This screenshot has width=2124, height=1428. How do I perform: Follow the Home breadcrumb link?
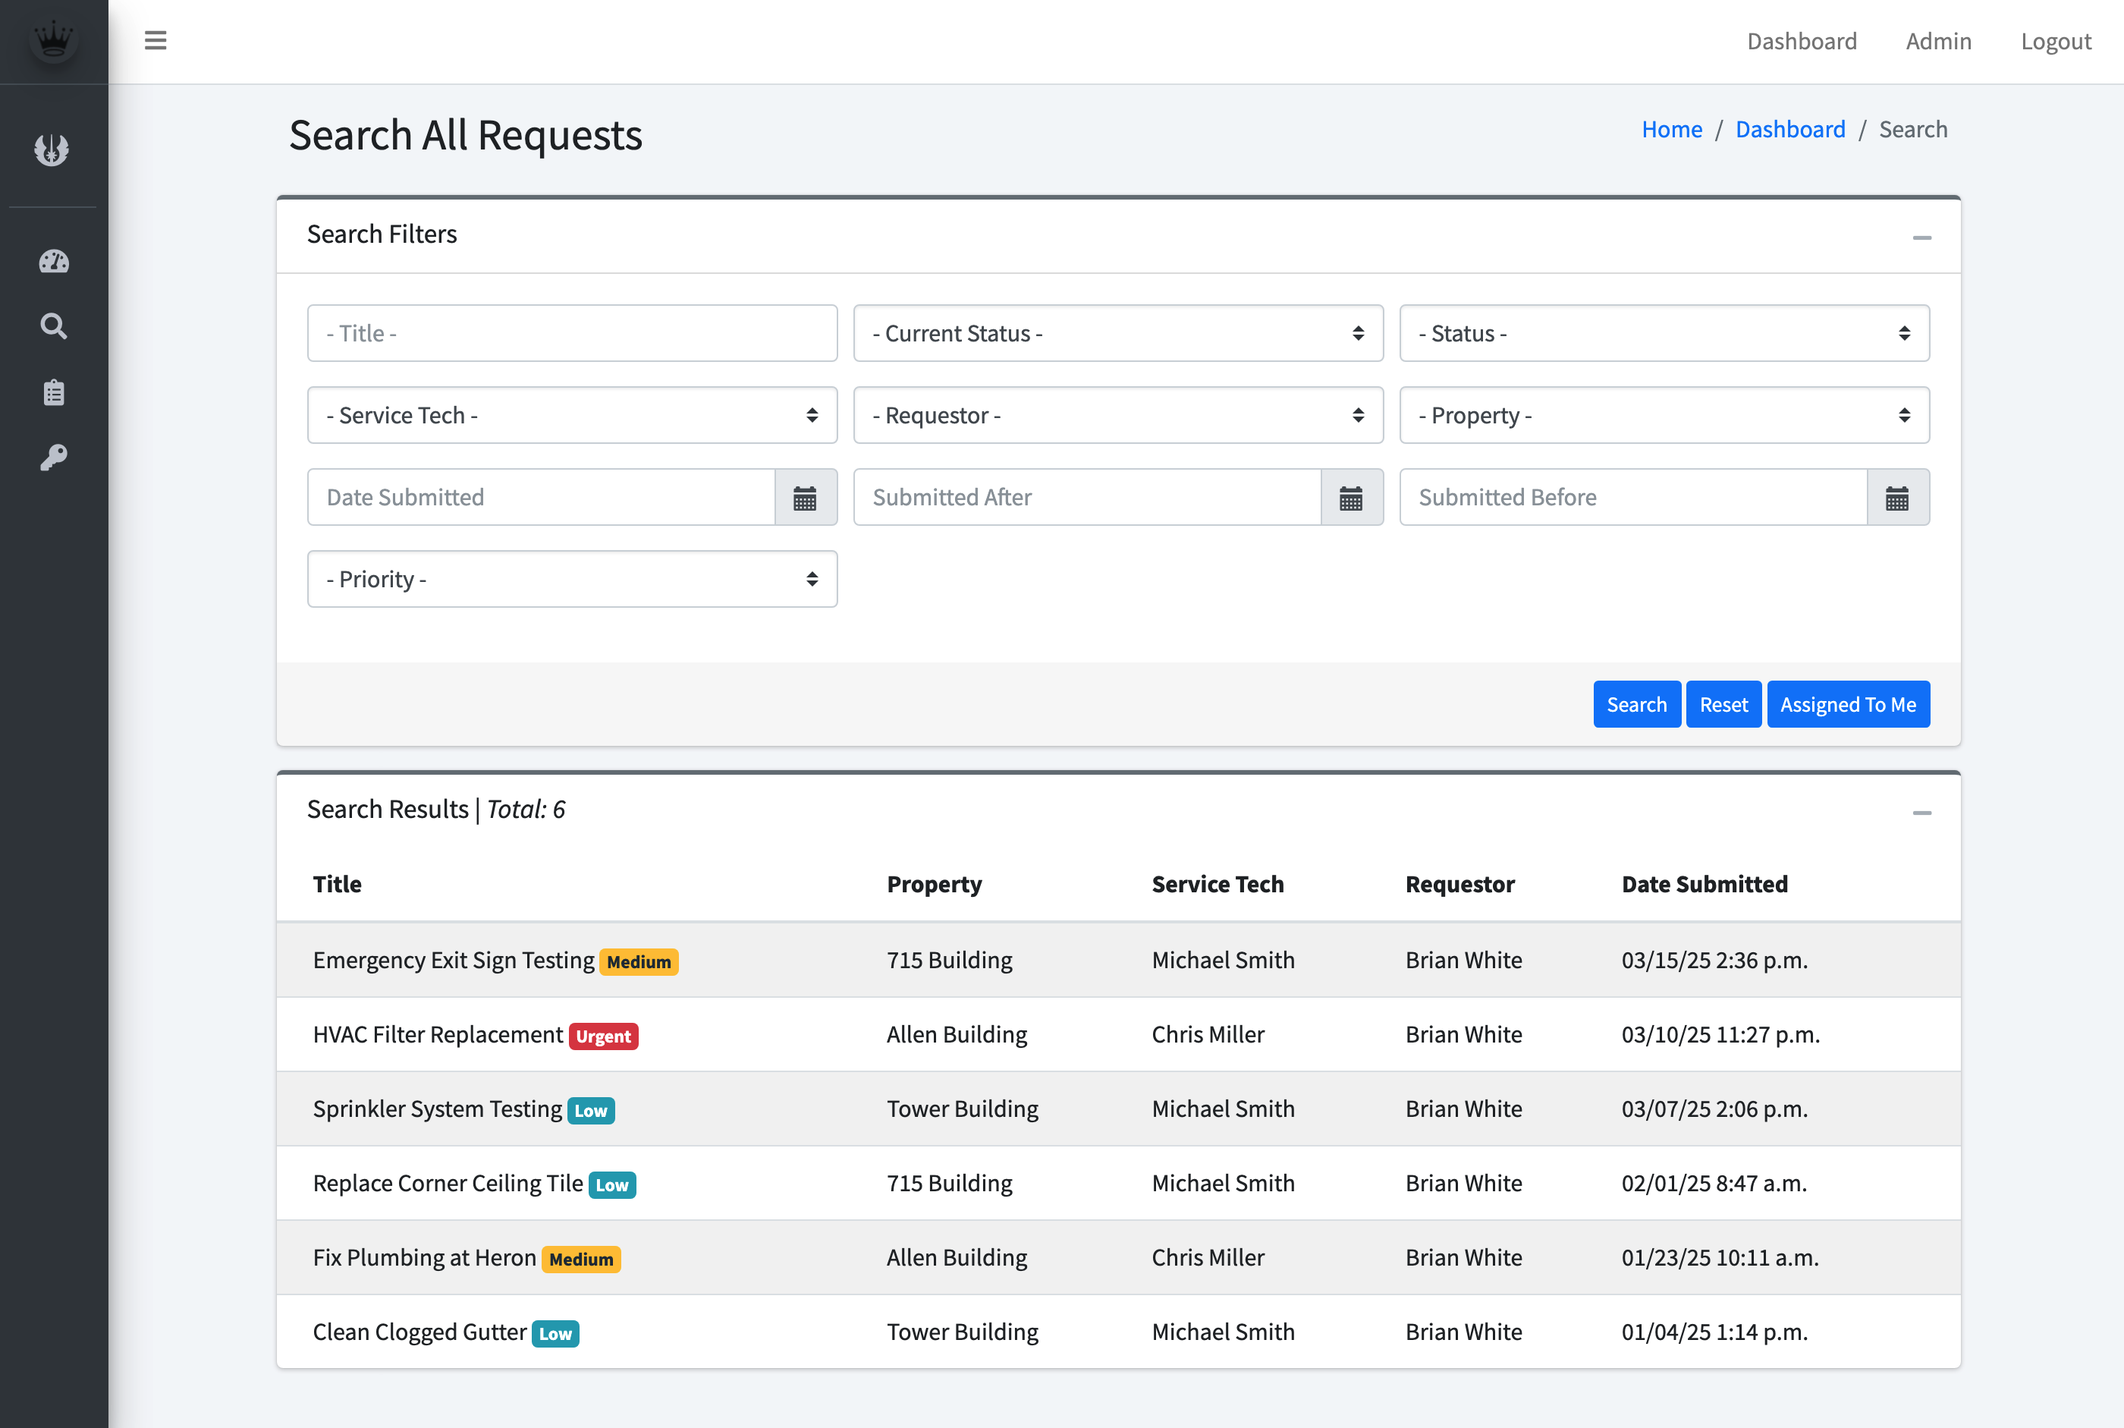[x=1672, y=128]
